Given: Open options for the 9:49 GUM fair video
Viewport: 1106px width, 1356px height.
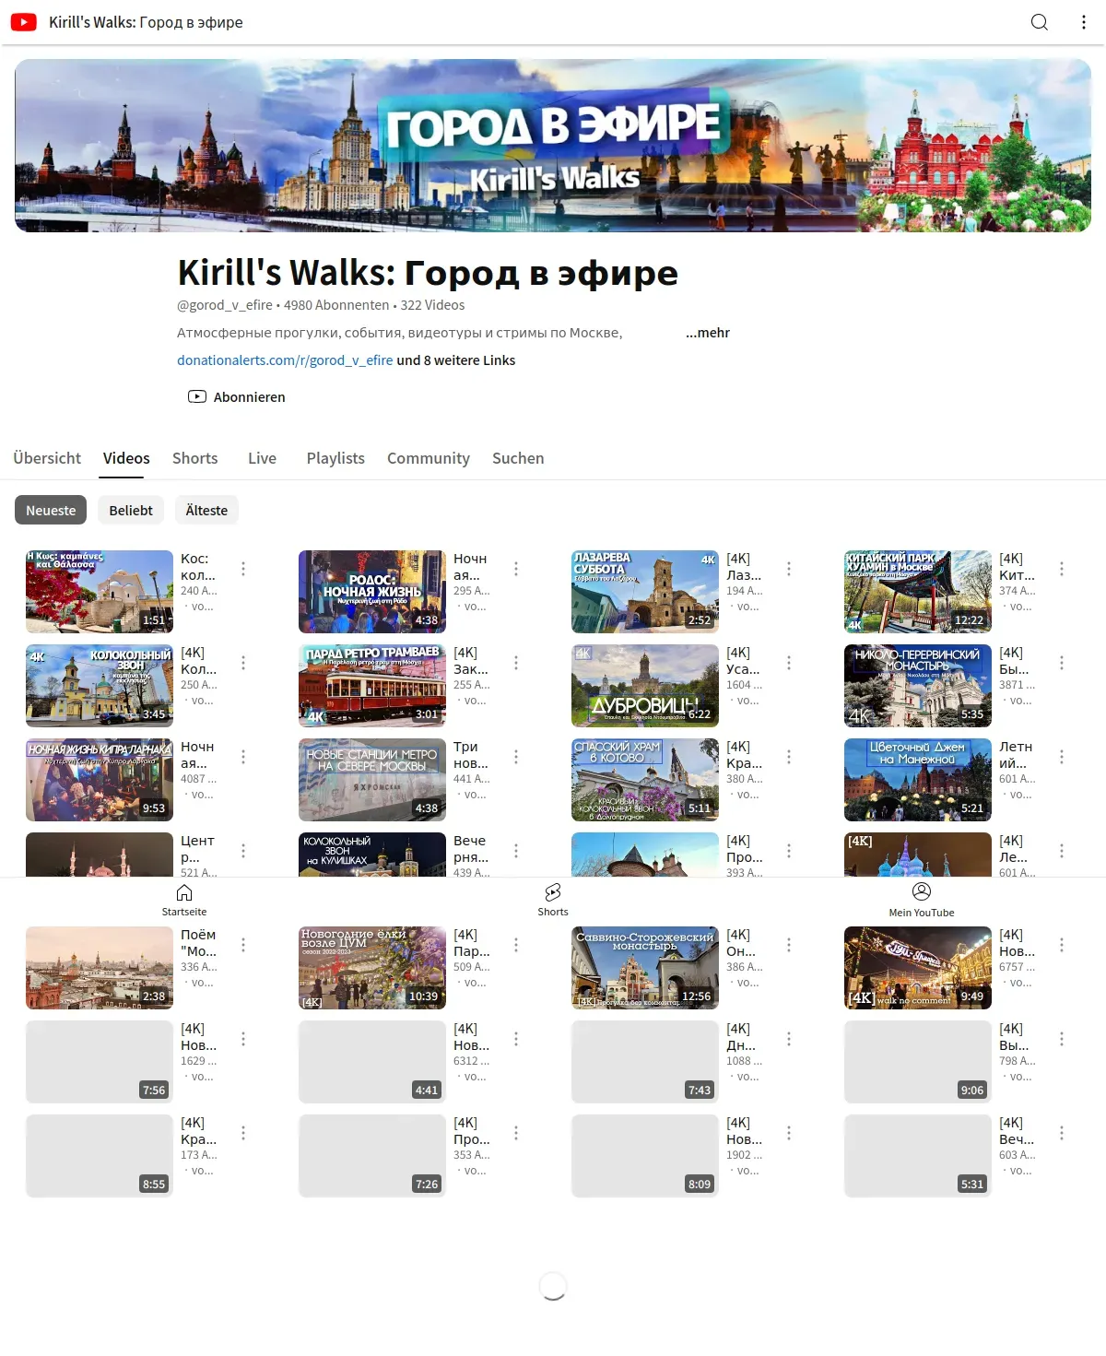Looking at the screenshot, I should point(1062,945).
